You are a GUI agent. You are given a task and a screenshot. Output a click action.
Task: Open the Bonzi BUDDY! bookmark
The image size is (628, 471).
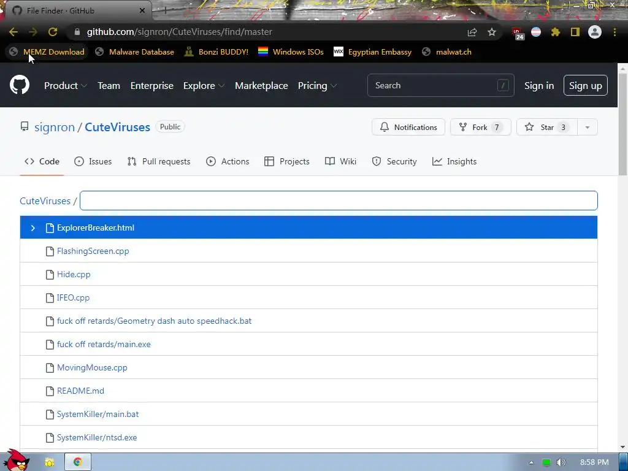click(216, 52)
